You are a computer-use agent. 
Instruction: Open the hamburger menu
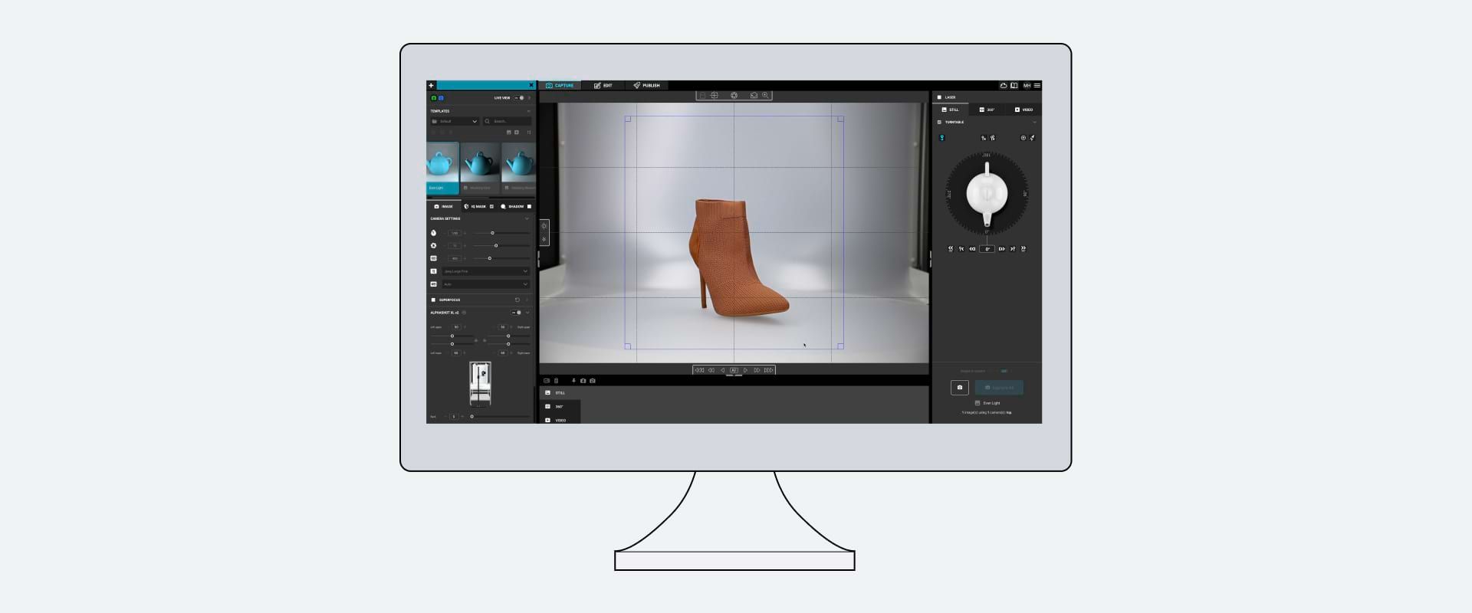(x=1037, y=86)
